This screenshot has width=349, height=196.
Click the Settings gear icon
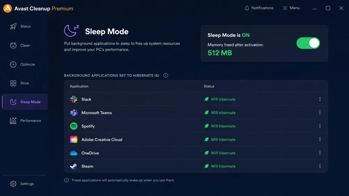13,184
